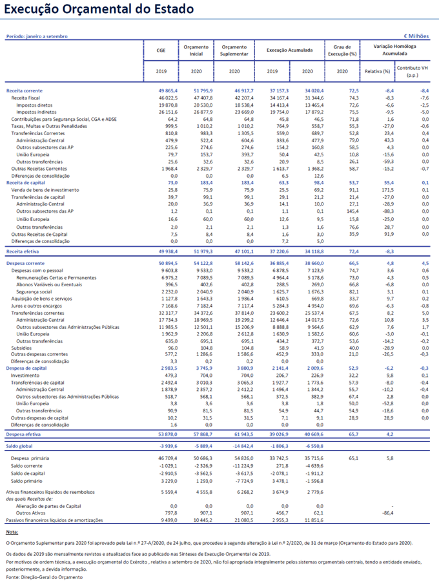
Task: Click 'Fonte: Direção-Geral do Orçamento' text
Action: pyautogui.click(x=44, y=577)
